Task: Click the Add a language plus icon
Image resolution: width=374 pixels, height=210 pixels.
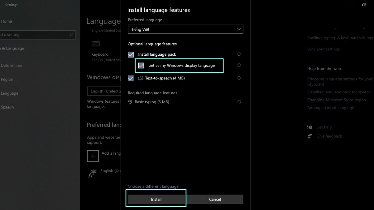Action: point(93,156)
